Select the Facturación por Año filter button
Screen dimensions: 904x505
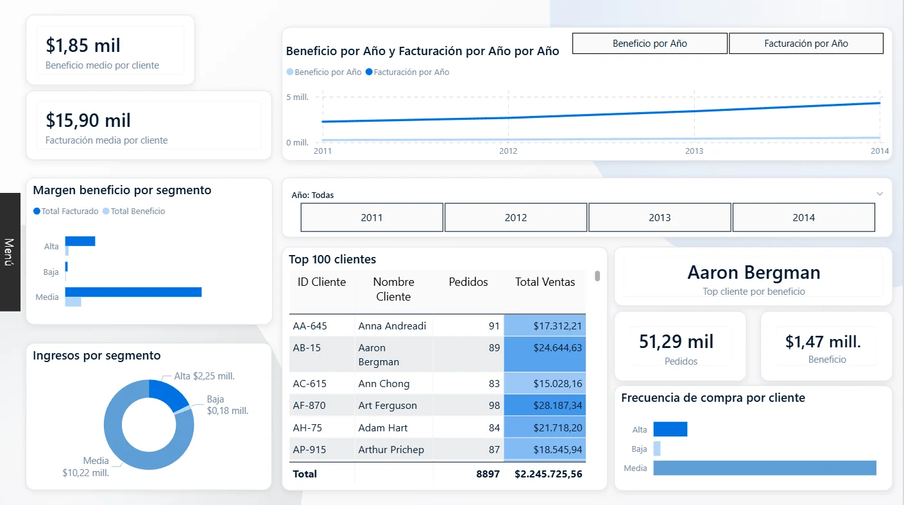(806, 43)
